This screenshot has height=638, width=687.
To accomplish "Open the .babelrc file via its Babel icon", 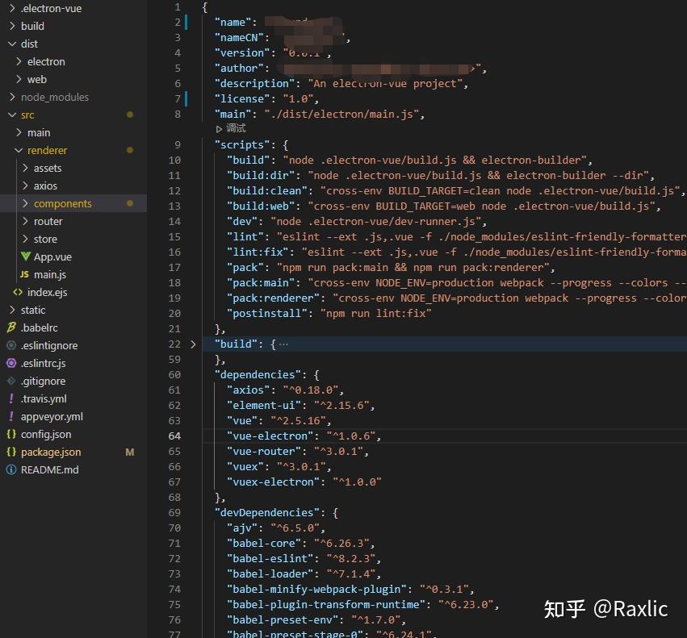I will pos(11,327).
